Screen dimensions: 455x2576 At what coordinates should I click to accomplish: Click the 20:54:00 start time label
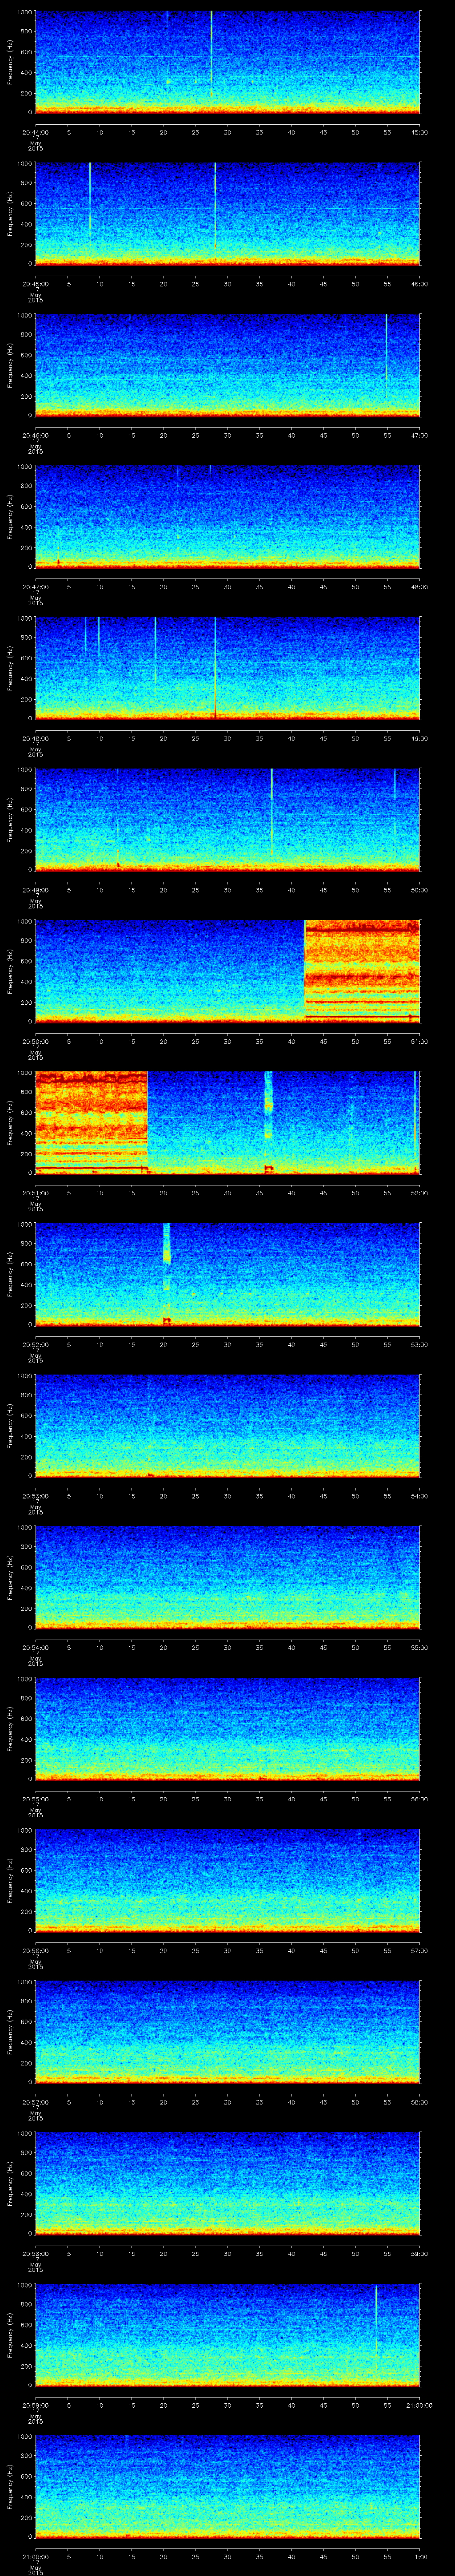coord(35,1647)
